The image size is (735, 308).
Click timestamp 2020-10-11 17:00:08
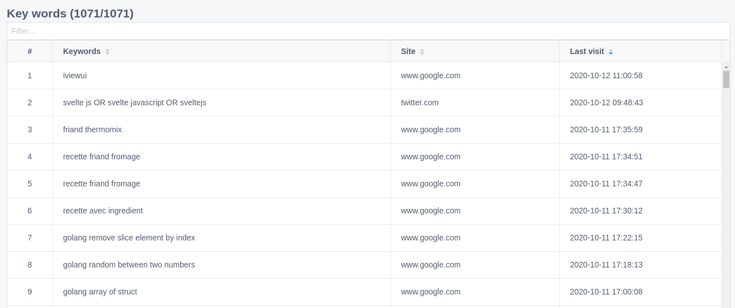606,292
